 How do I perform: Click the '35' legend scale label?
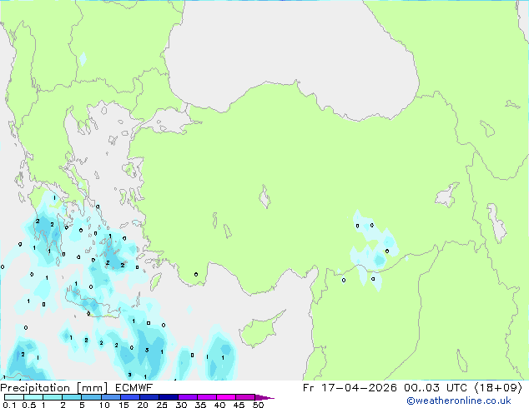click(x=200, y=405)
